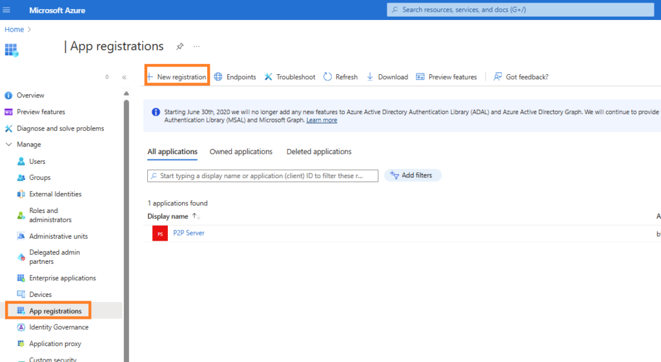Click the Display name column header
Screen dimensions: 661x362
click(168, 217)
